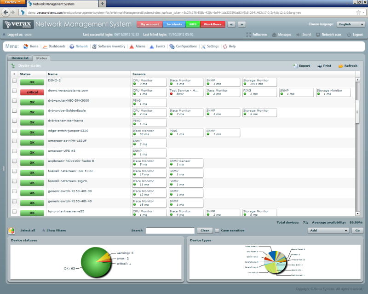Click the Events icon
The width and height of the screenshot is (368, 294).
[152, 46]
